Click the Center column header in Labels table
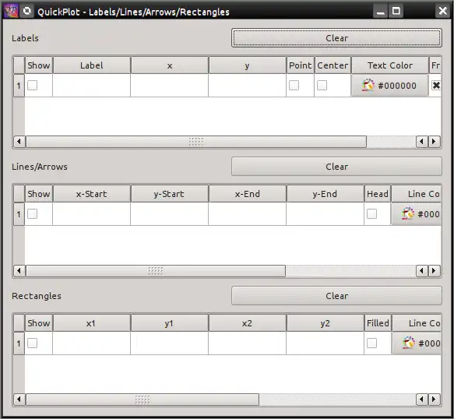Viewport: 454px width, 419px height. 333,65
